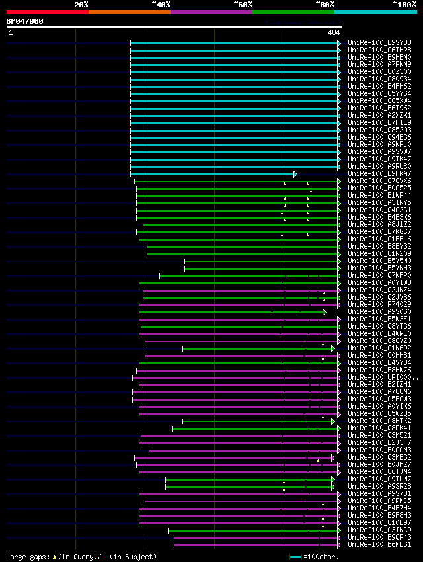Click the query end position 484
This screenshot has width=423, height=562.
[334, 32]
